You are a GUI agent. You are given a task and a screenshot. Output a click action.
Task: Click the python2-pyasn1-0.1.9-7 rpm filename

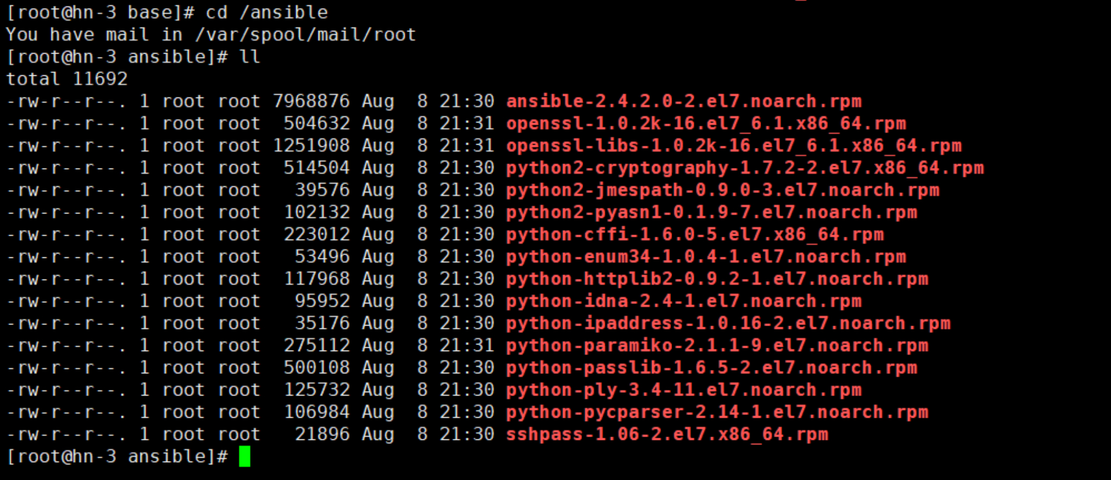pos(711,212)
